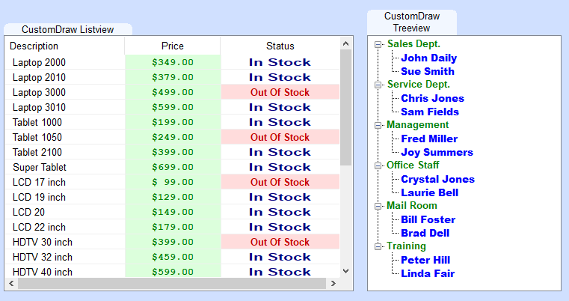Switch to the CustomDraw Listview tab
Image resolution: width=569 pixels, height=301 pixels.
[68, 29]
